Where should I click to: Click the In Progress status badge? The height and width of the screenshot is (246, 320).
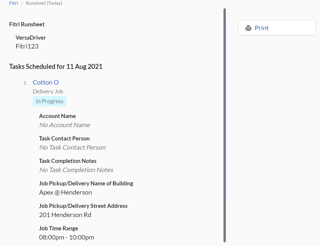click(50, 101)
